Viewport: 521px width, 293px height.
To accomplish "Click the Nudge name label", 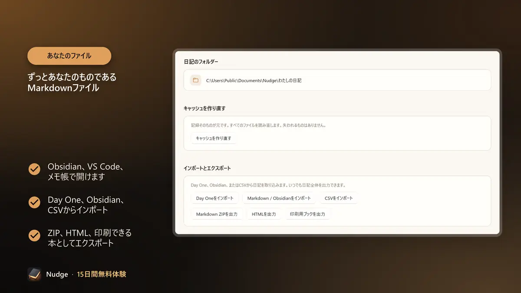I will [x=57, y=274].
